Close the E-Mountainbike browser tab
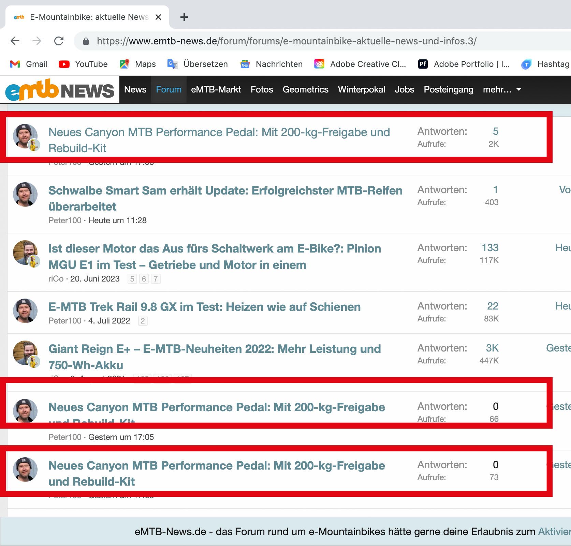This screenshot has height=546, width=571. click(x=158, y=17)
